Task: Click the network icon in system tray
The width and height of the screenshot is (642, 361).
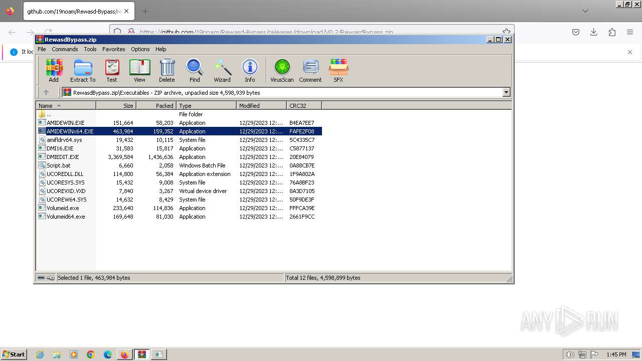Action: point(582,354)
